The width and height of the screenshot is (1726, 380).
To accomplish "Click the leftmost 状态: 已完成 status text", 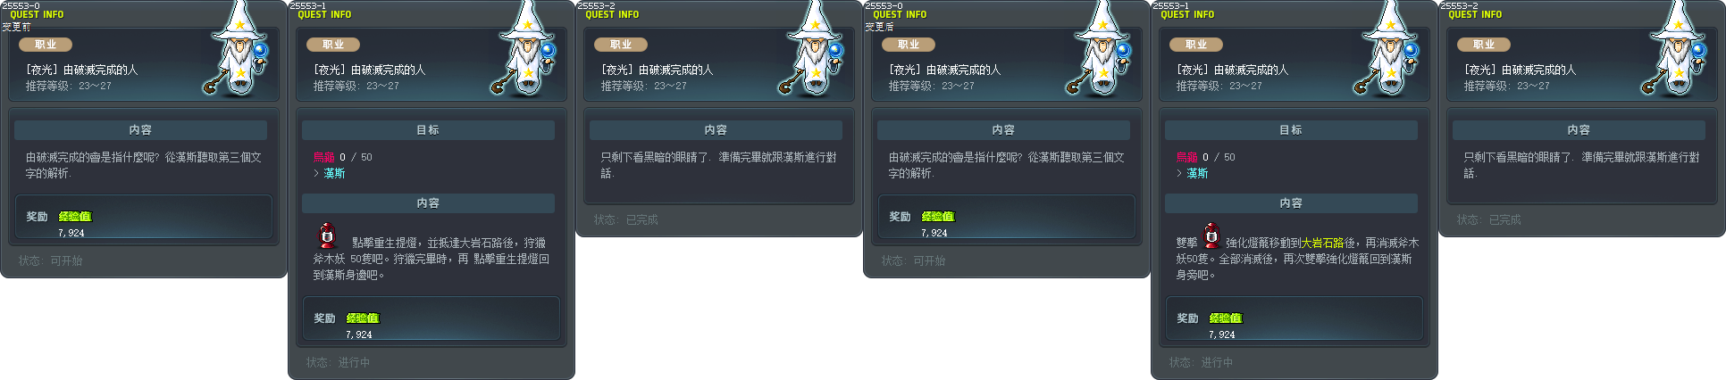I will pos(625,220).
